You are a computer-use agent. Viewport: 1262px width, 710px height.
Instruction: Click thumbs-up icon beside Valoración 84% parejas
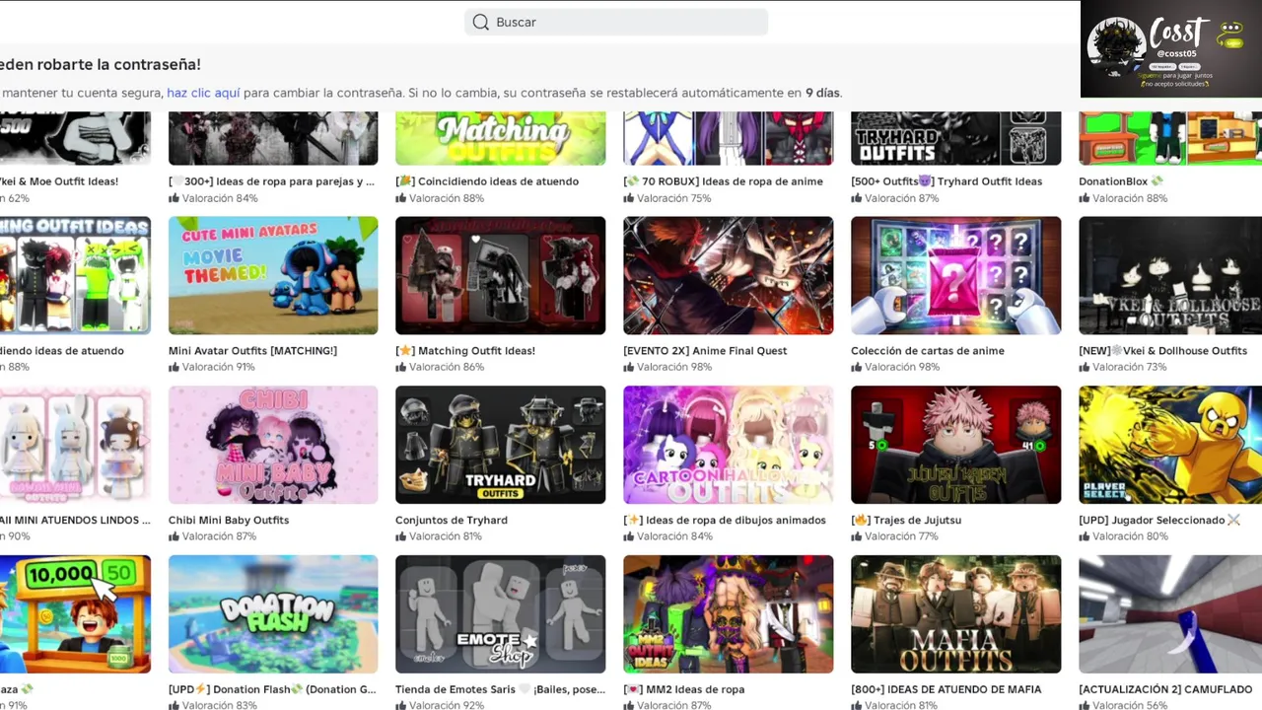[174, 198]
